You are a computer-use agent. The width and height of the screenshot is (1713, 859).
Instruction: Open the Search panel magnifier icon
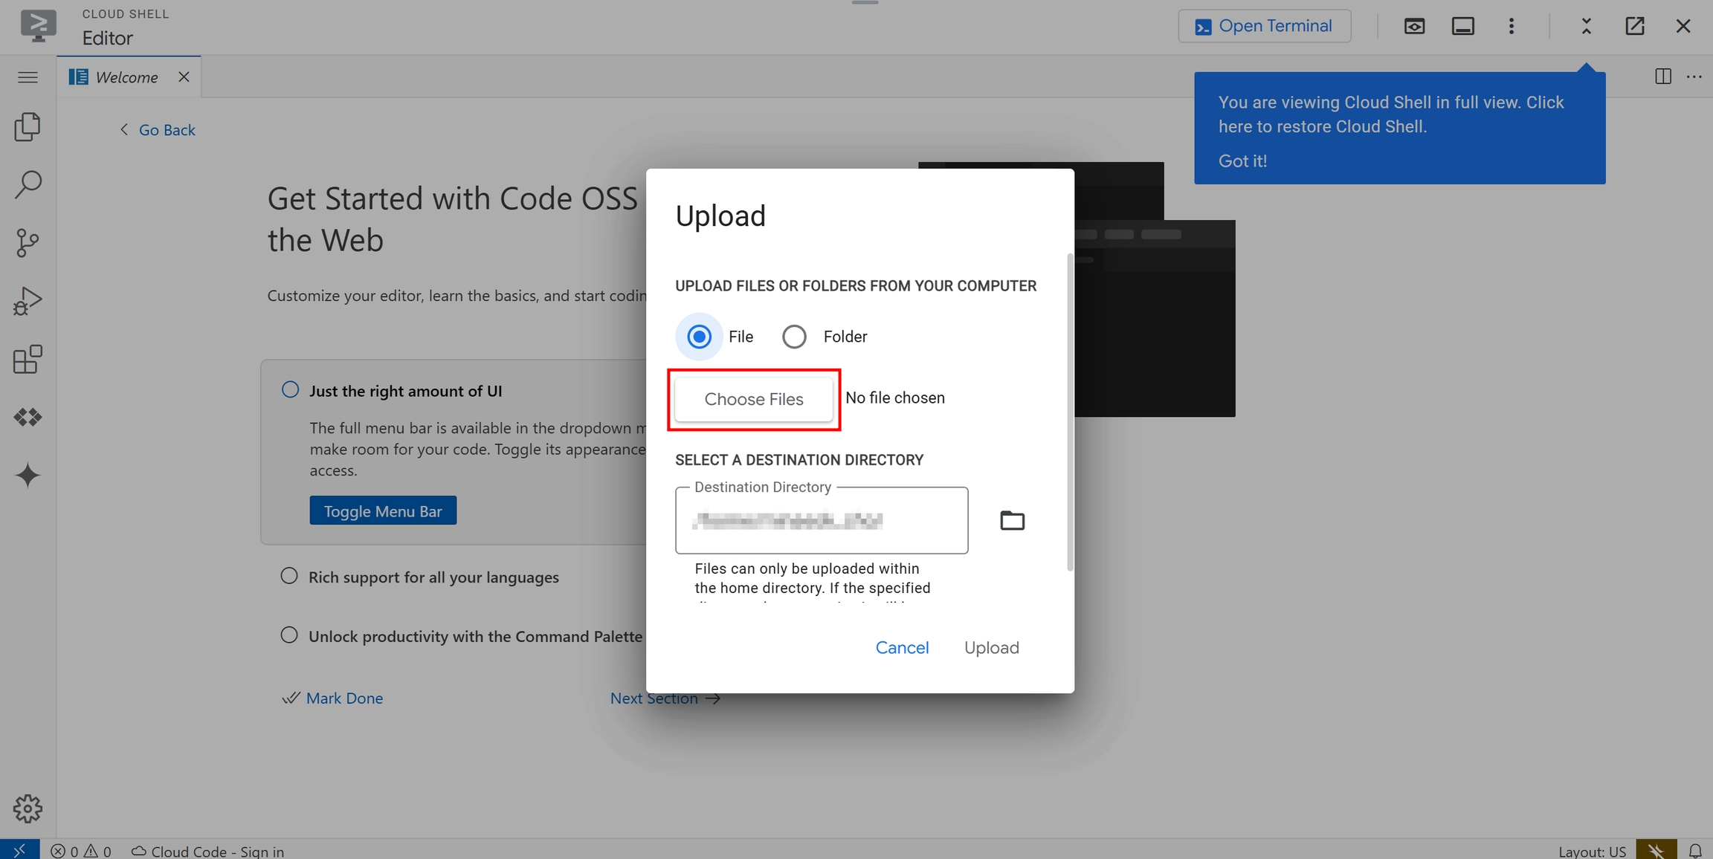pos(28,184)
